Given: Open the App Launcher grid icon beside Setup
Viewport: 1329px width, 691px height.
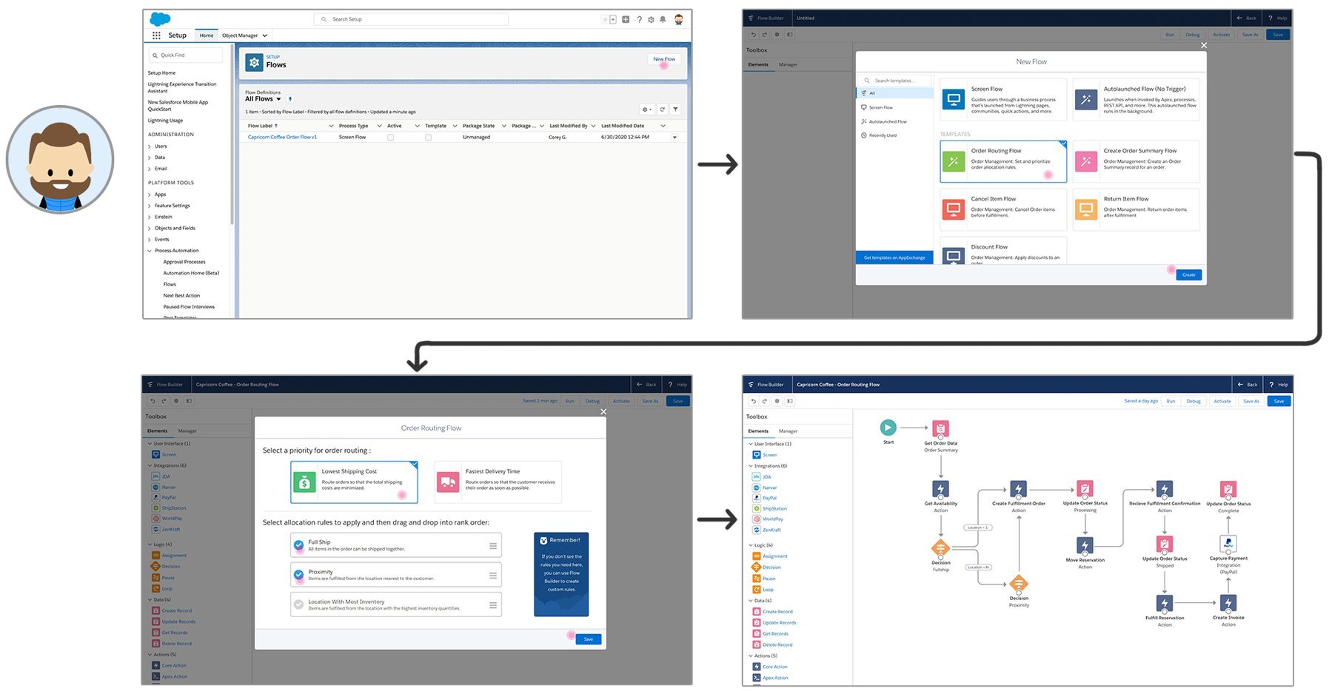Looking at the screenshot, I should [156, 36].
